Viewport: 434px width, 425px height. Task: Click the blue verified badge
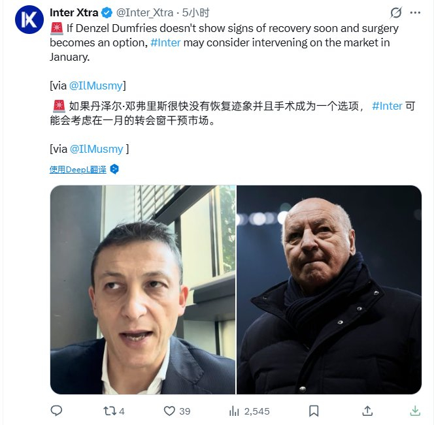107,12
